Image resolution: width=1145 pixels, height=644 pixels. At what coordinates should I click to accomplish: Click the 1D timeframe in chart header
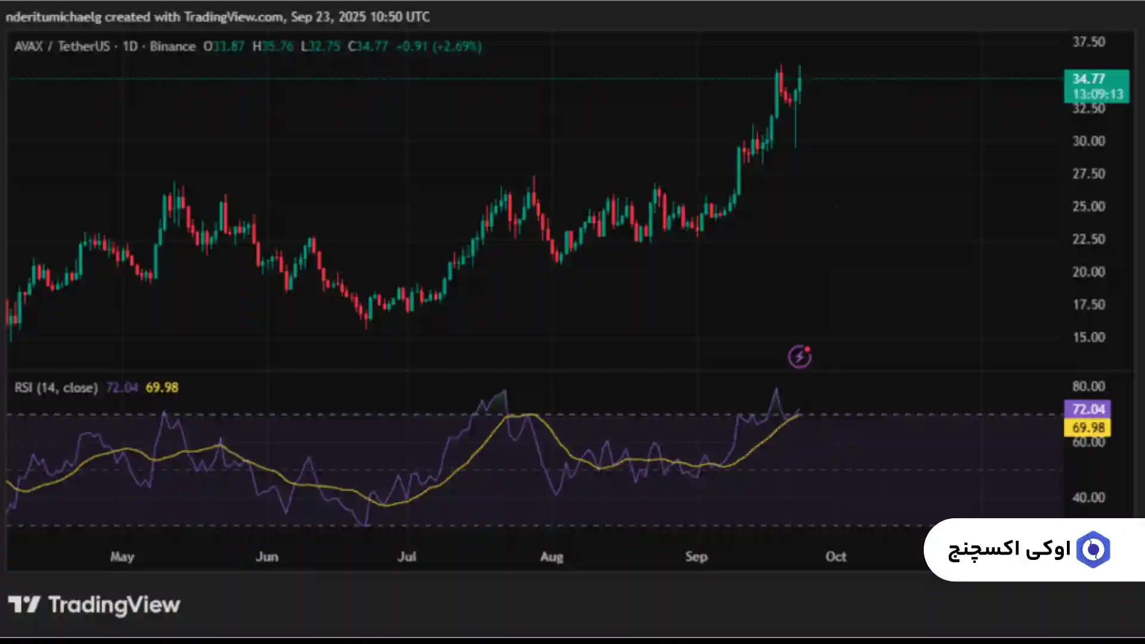click(130, 47)
